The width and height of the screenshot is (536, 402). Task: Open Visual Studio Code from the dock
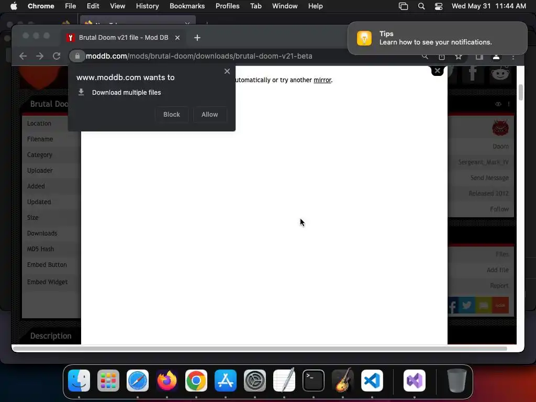tap(372, 381)
